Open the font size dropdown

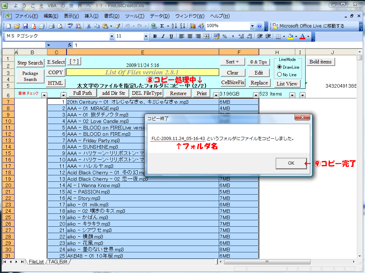click(146, 36)
